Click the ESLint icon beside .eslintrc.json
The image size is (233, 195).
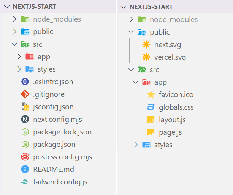(x=25, y=82)
